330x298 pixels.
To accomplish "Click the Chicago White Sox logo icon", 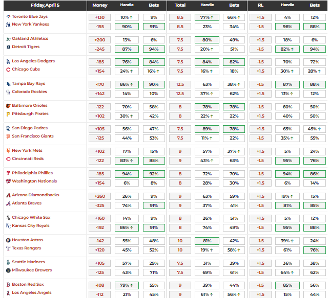I will pos(8,218).
